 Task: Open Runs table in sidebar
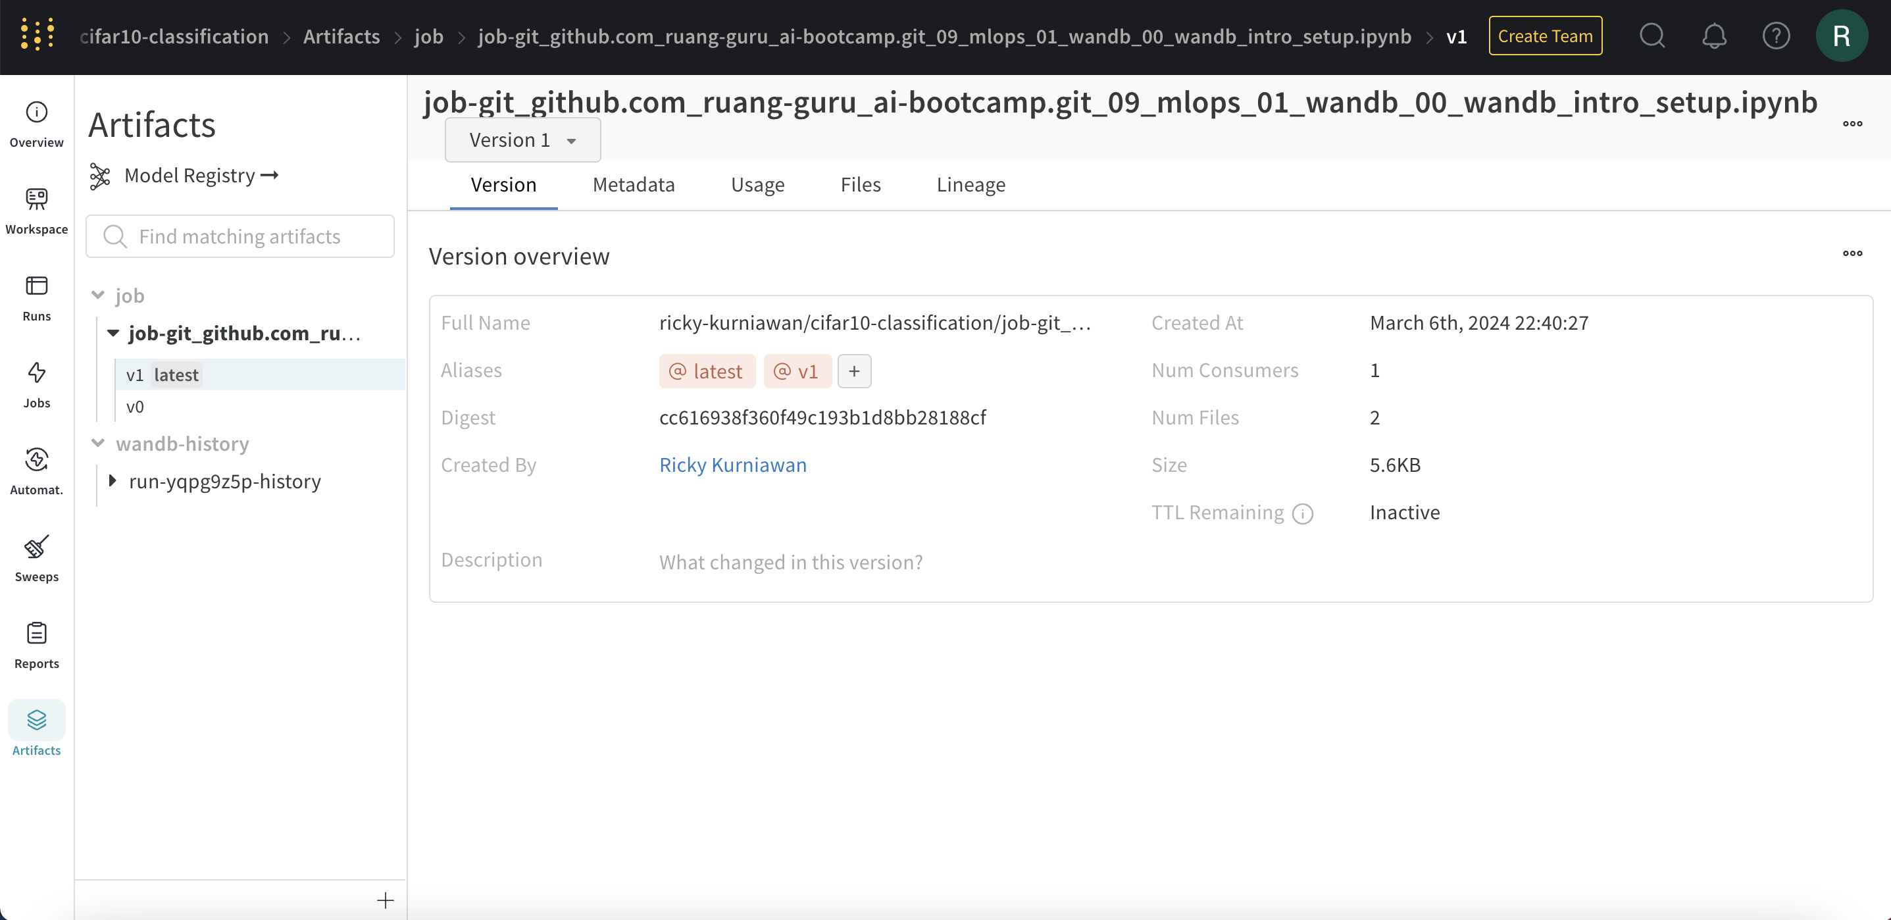[x=37, y=298]
